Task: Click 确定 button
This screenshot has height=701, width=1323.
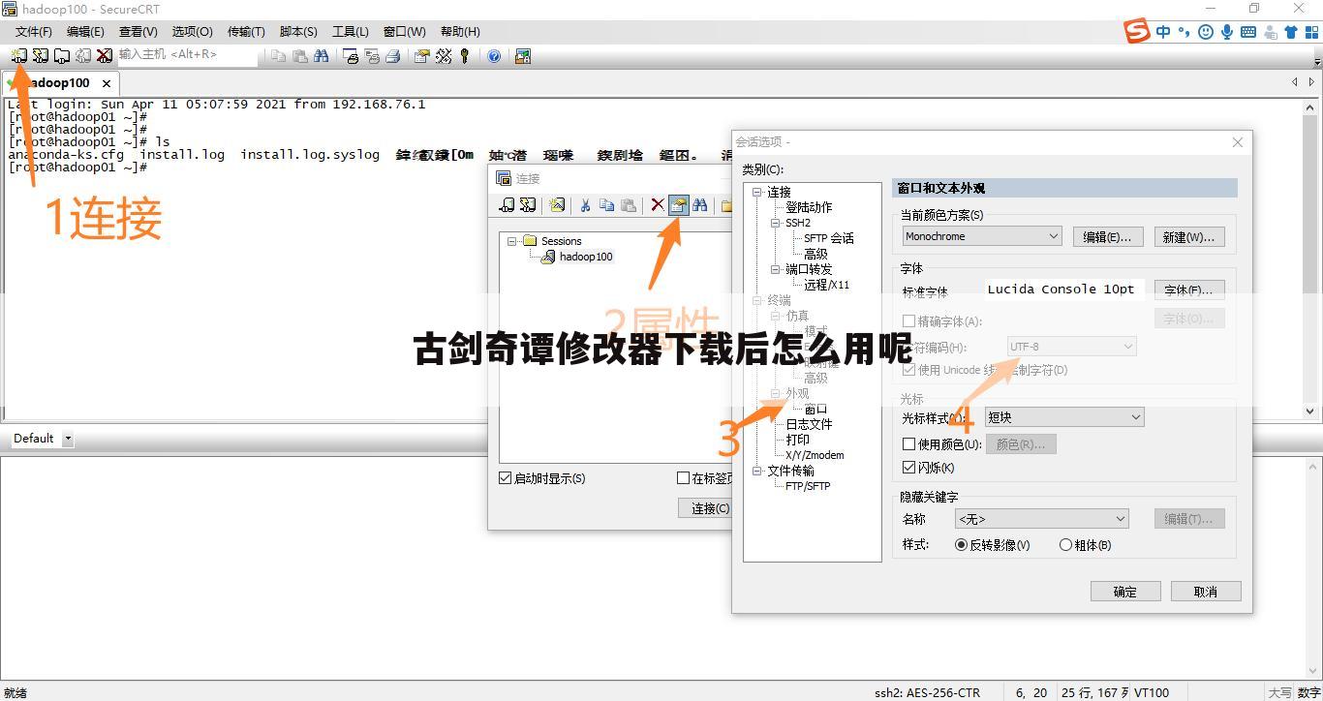Action: [x=1125, y=592]
